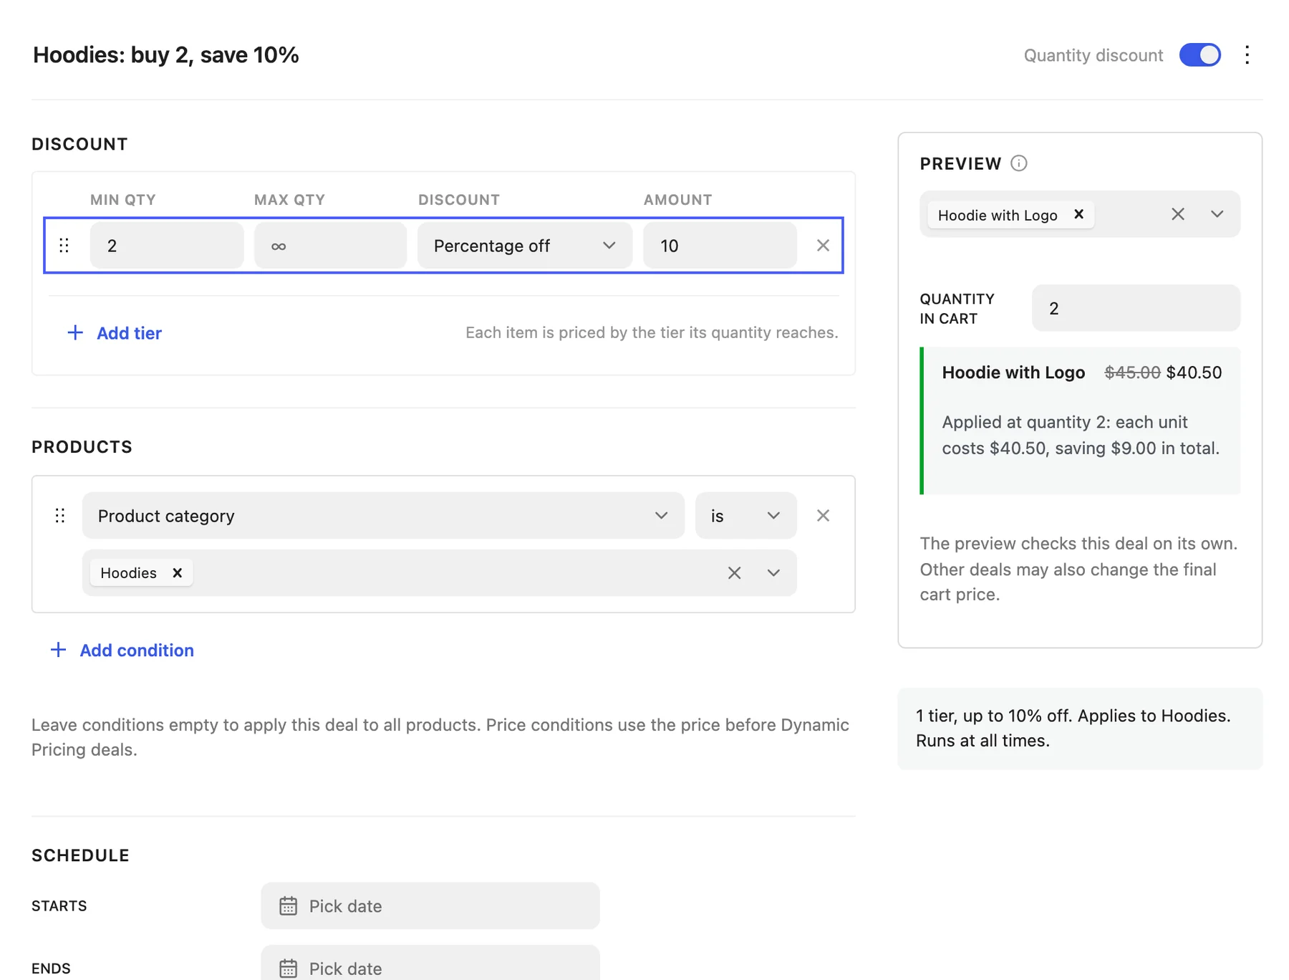This screenshot has width=1289, height=980.
Task: Open the three-dot more options menu
Action: pyautogui.click(x=1247, y=55)
